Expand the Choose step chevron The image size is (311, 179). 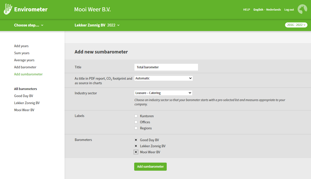point(42,25)
